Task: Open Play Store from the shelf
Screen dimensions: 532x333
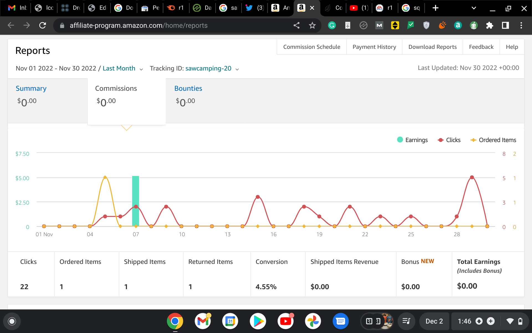Action: coord(258,321)
